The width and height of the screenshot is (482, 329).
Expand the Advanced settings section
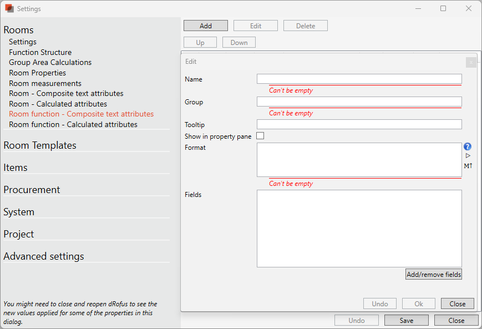44,256
